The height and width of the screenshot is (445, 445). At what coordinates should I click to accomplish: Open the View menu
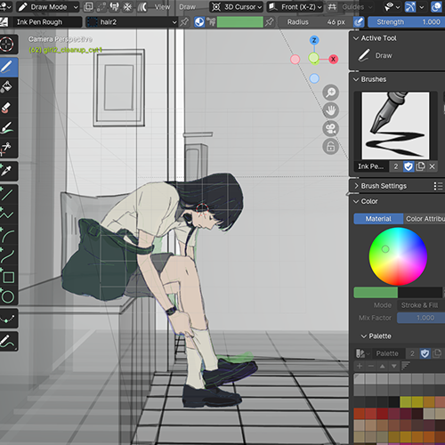point(162,7)
